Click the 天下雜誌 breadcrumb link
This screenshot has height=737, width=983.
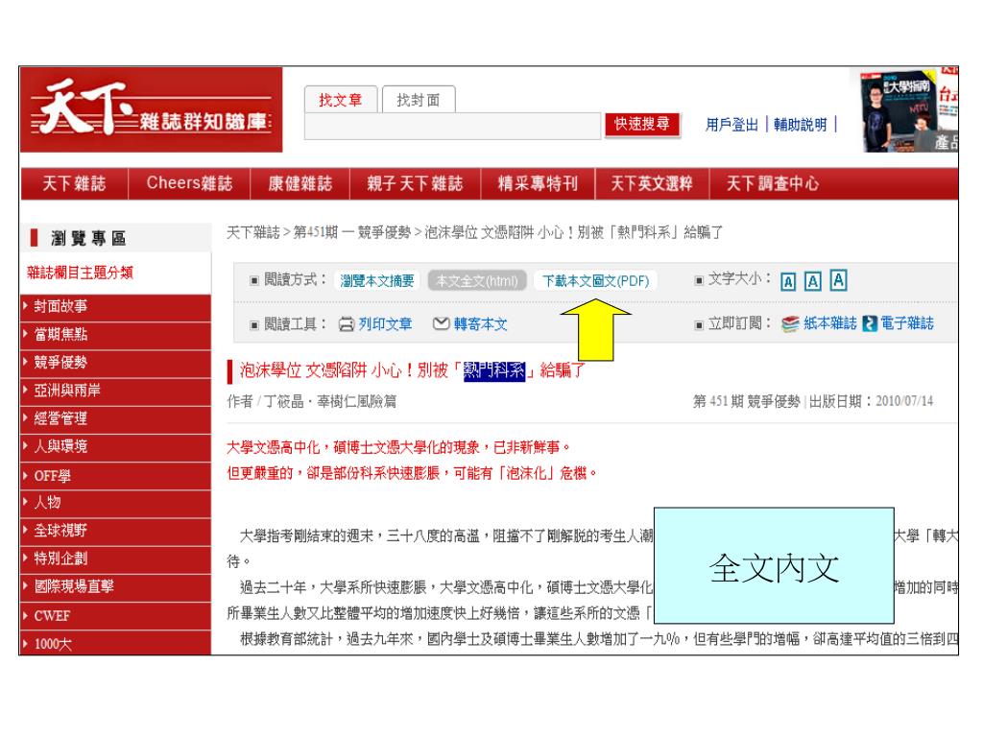(253, 232)
